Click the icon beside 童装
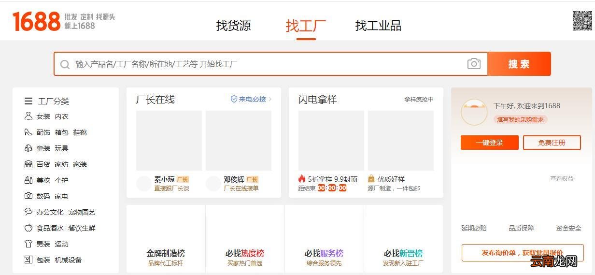The height and width of the screenshot is (275, 595). tap(28, 148)
